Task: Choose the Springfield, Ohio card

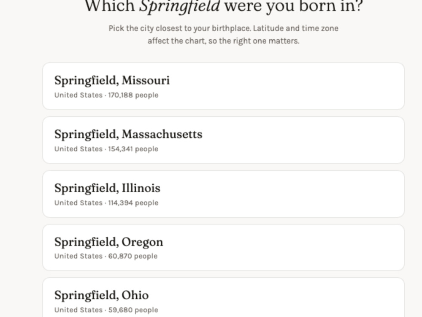Action: point(223,298)
